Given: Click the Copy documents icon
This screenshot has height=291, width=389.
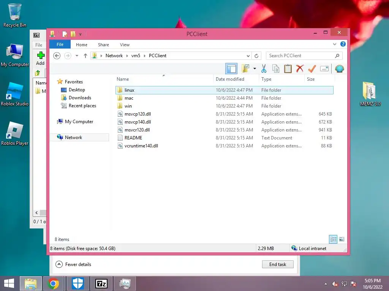Looking at the screenshot, I should point(276,69).
